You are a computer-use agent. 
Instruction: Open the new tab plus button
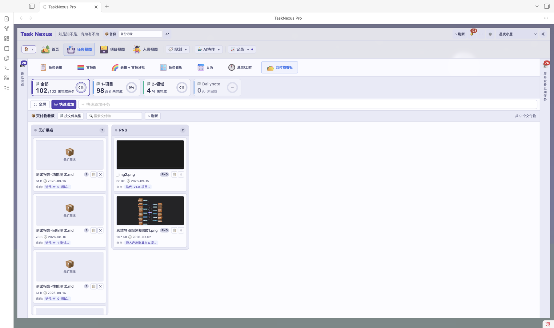click(107, 6)
